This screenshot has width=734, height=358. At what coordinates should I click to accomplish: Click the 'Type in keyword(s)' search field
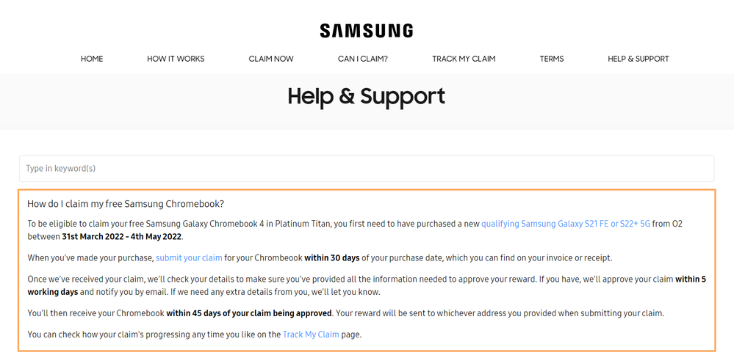[367, 168]
